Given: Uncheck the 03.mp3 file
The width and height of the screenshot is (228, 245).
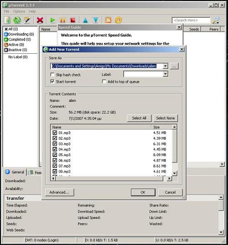Looking at the screenshot, I should pos(55,144).
